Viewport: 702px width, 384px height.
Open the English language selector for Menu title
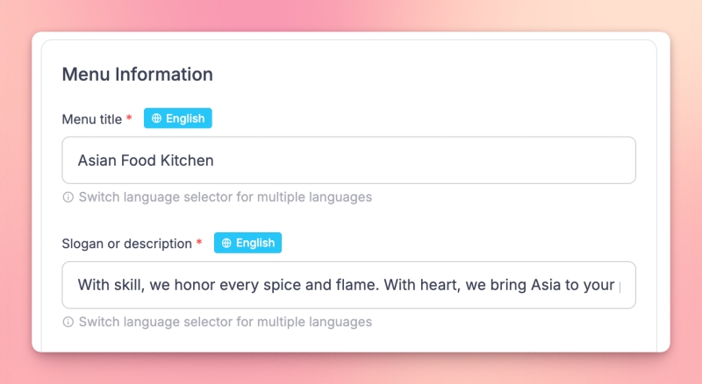(178, 118)
